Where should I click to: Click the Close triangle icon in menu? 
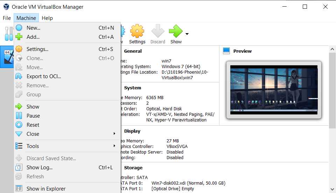19,134
